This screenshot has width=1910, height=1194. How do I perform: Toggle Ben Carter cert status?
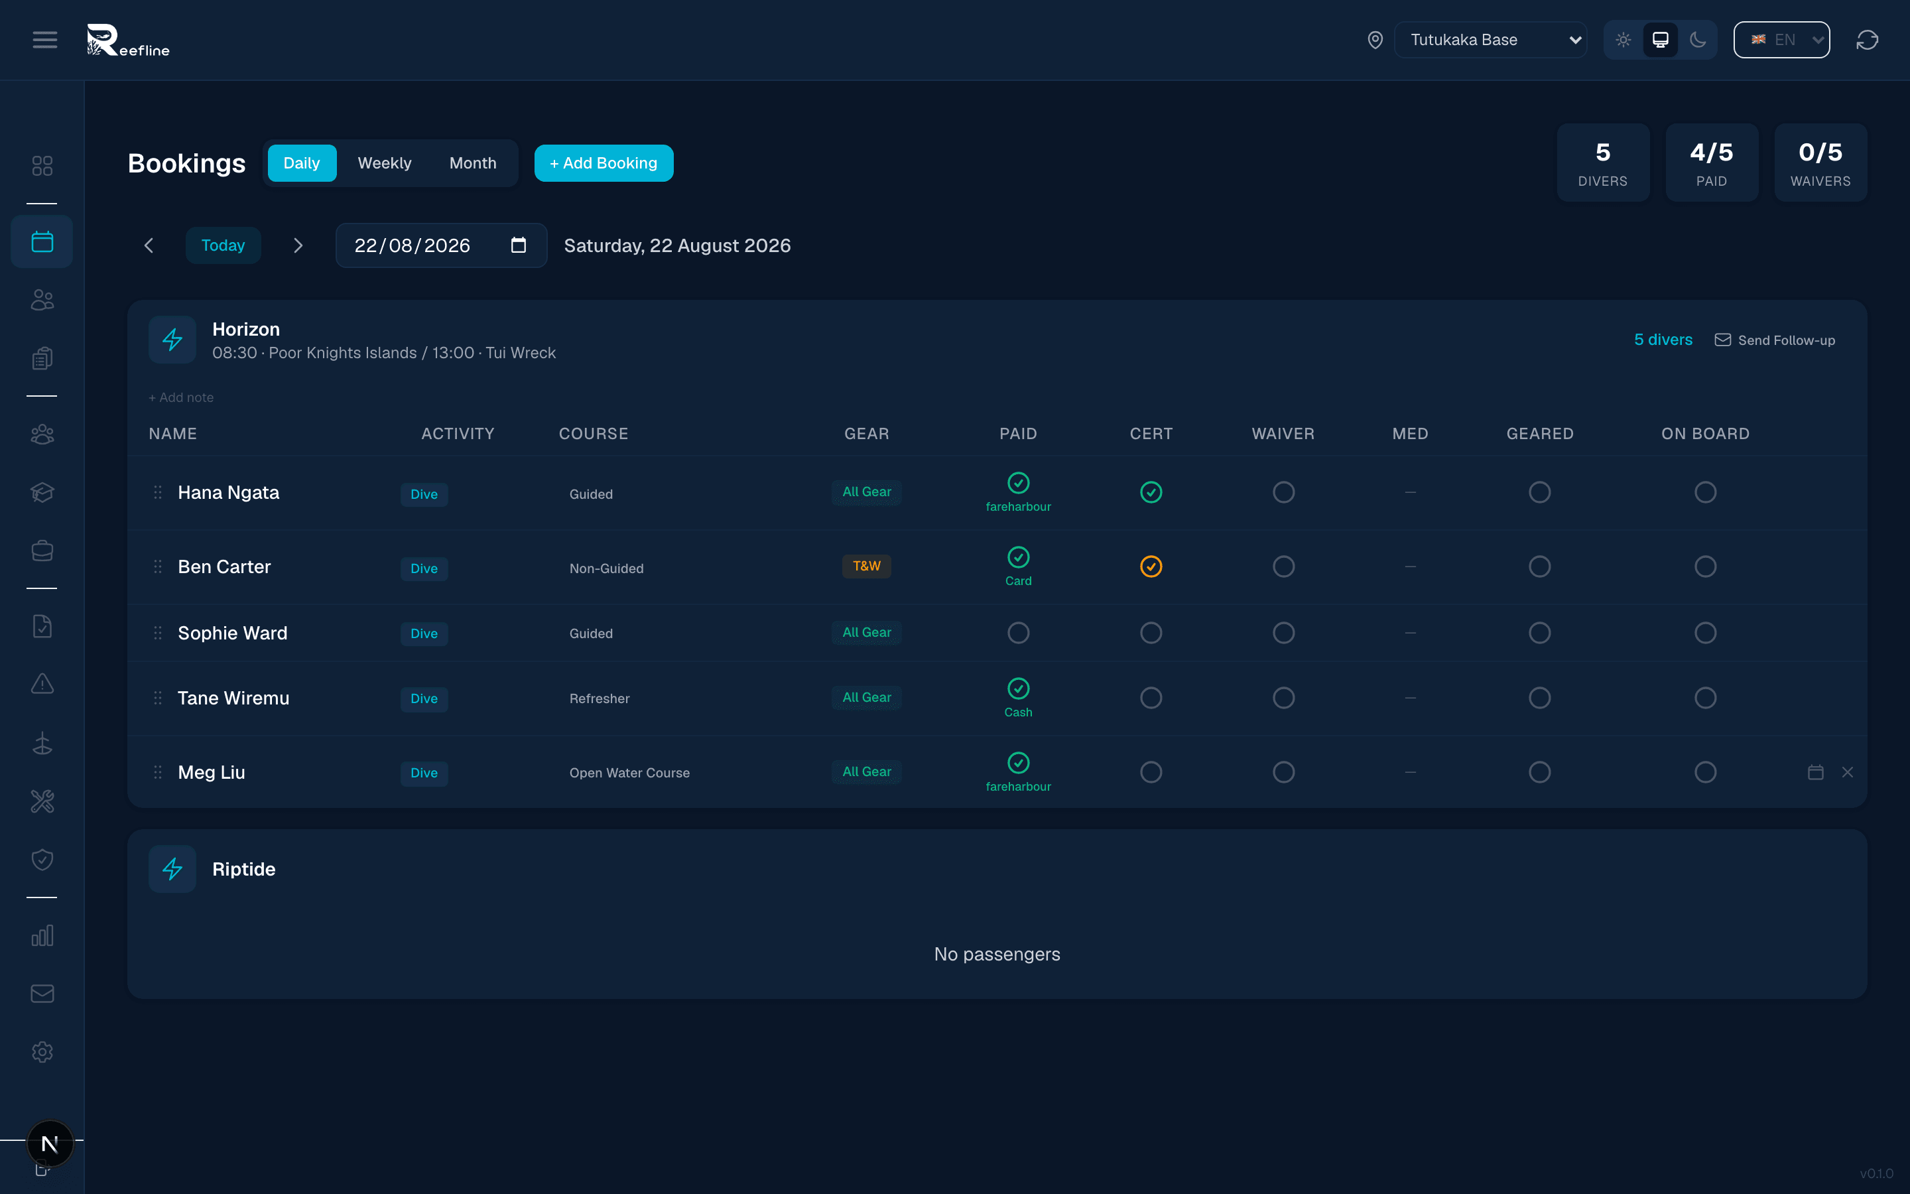click(1151, 566)
